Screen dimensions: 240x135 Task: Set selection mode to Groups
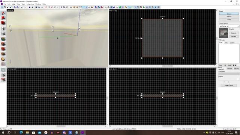[x=229, y=14]
